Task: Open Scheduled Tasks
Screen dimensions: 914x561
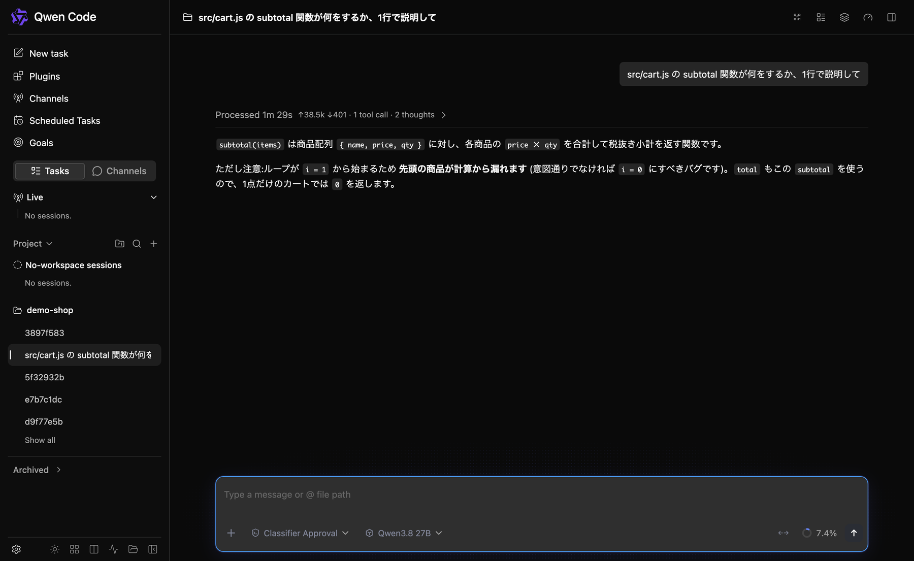Action: pos(56,120)
